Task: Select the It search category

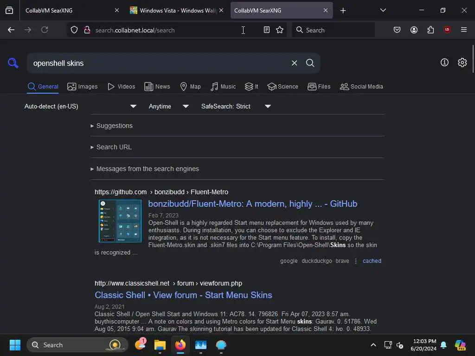Action: [x=251, y=87]
